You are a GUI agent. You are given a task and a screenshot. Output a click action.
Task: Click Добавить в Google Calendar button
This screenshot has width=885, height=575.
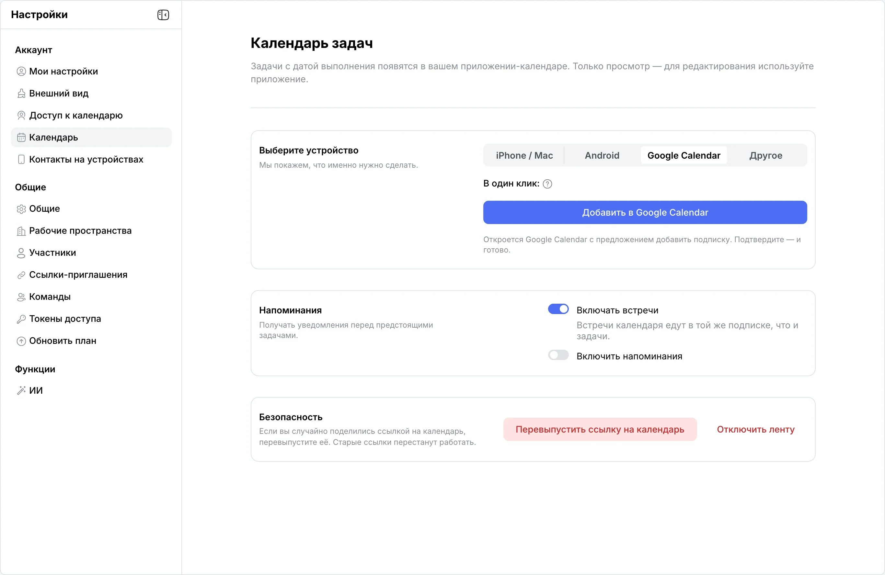coord(645,212)
